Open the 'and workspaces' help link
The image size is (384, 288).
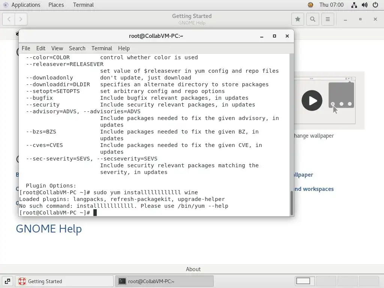point(314,189)
